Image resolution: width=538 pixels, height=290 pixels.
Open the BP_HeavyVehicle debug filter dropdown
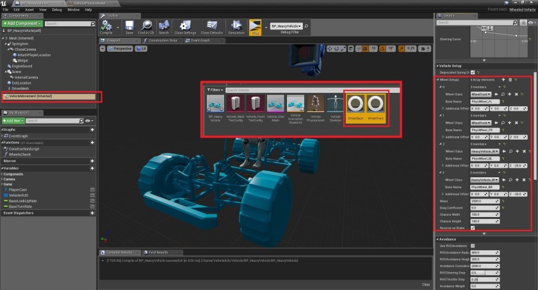click(287, 27)
